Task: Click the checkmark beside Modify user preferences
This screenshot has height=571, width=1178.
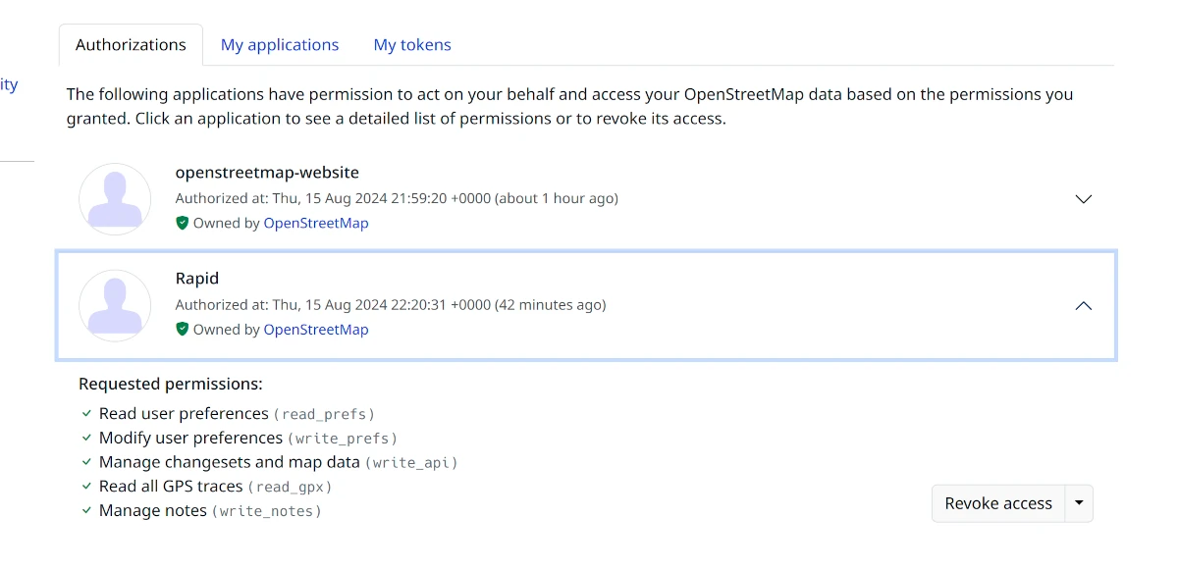Action: (86, 439)
